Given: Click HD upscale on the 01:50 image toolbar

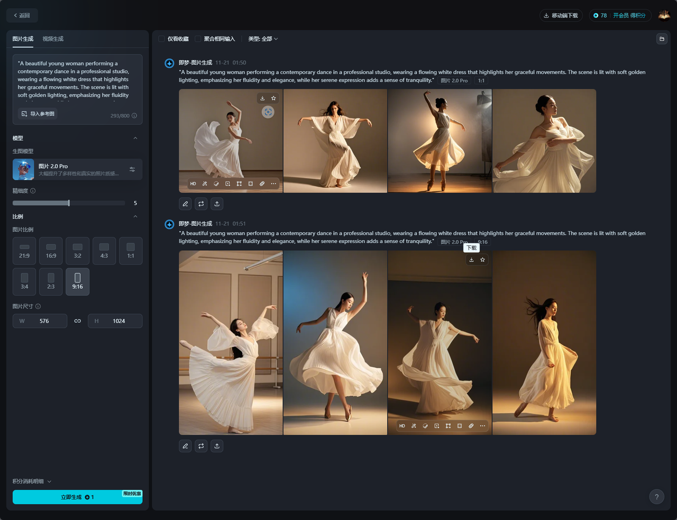Looking at the screenshot, I should tap(193, 184).
